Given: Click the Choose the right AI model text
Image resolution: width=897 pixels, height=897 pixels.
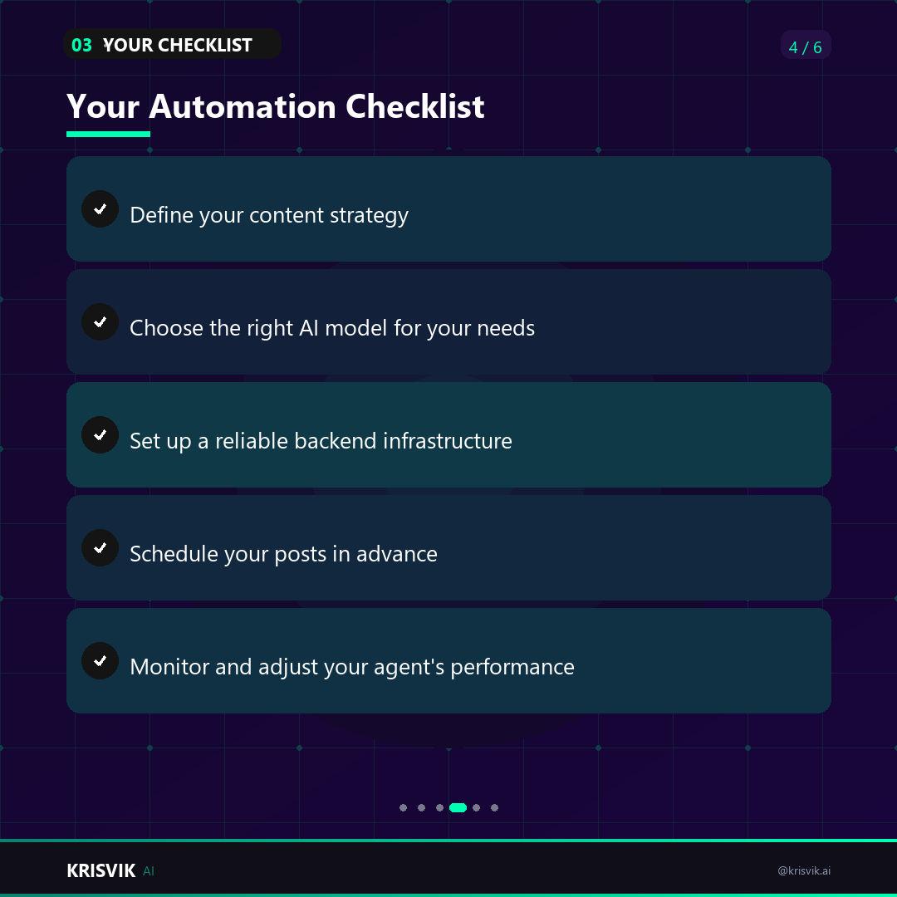Looking at the screenshot, I should 332,328.
